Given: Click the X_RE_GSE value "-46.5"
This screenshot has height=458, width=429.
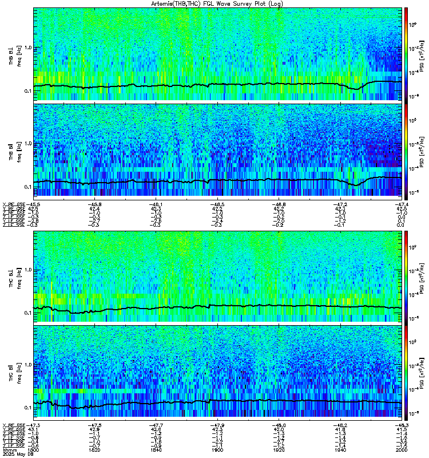Looking at the screenshot, I should click(x=217, y=204).
